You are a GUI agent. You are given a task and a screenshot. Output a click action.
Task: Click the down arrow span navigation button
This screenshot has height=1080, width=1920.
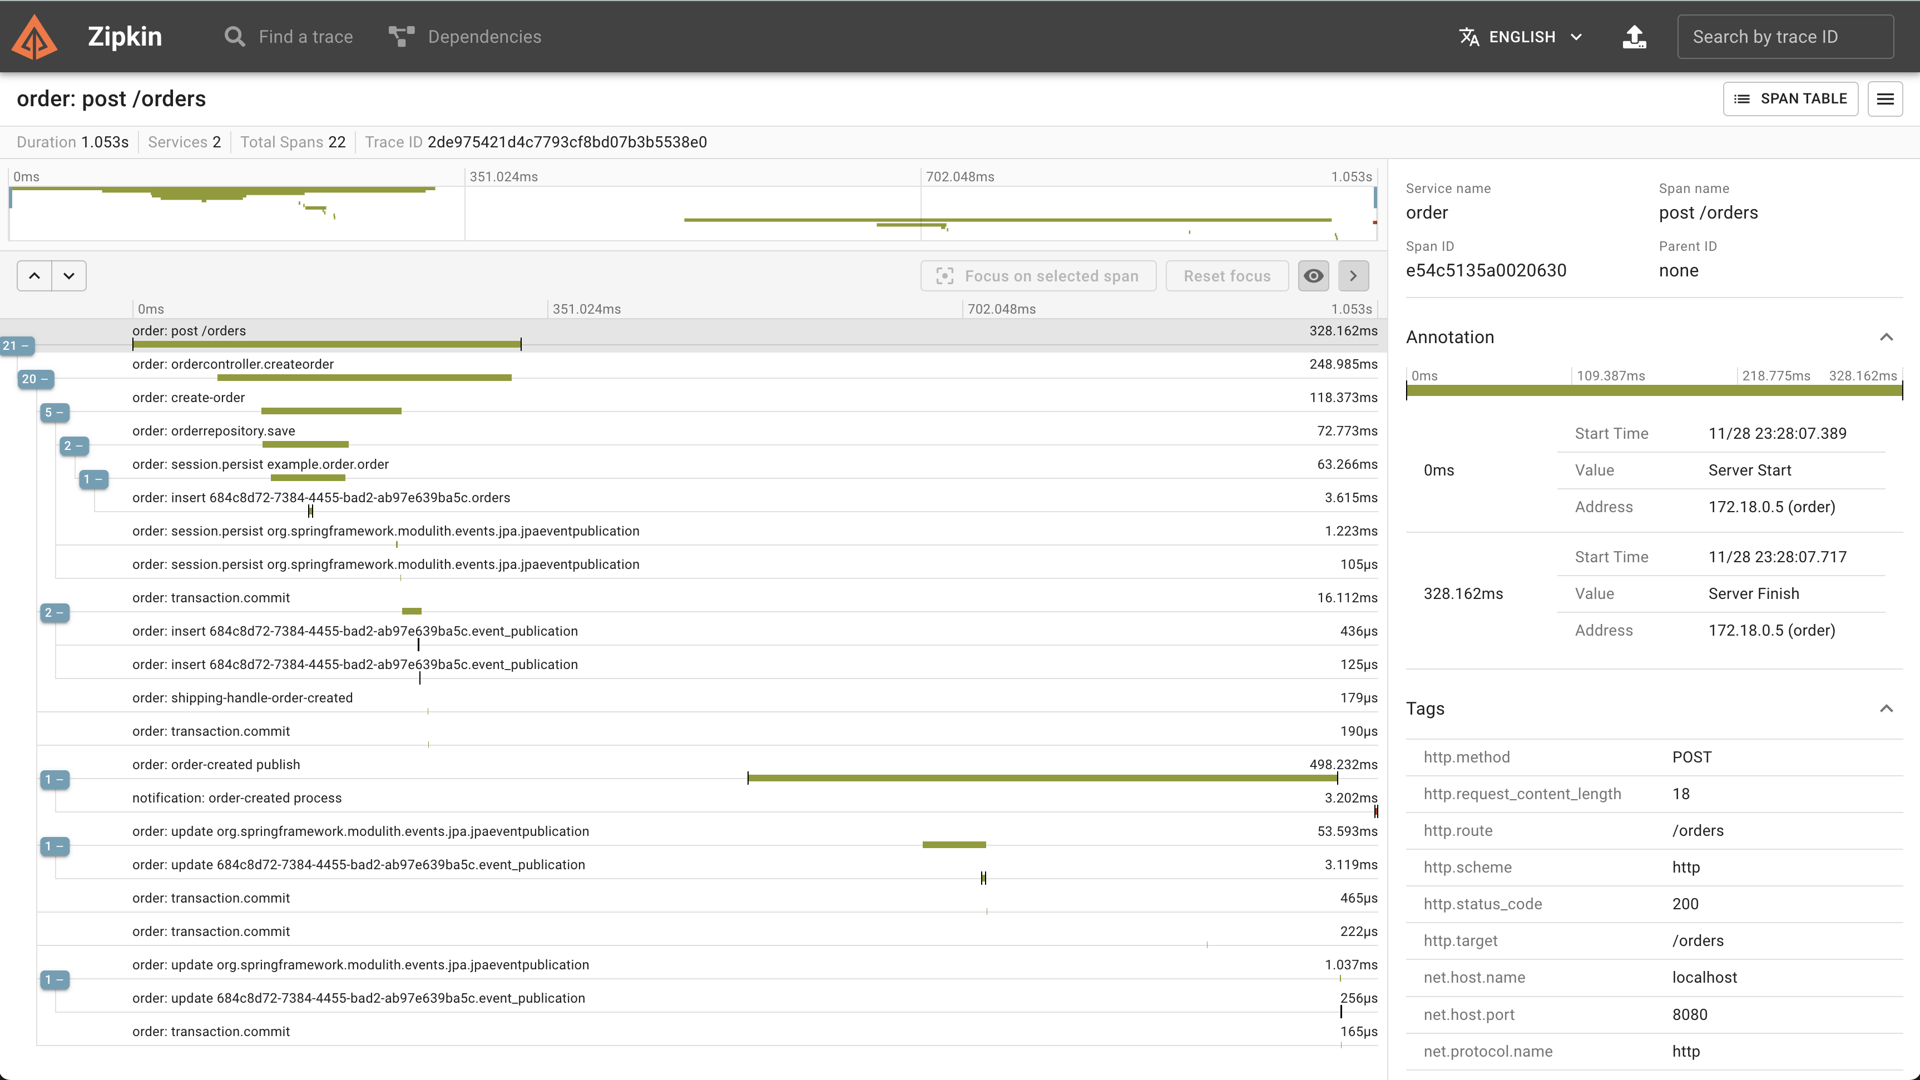70,276
